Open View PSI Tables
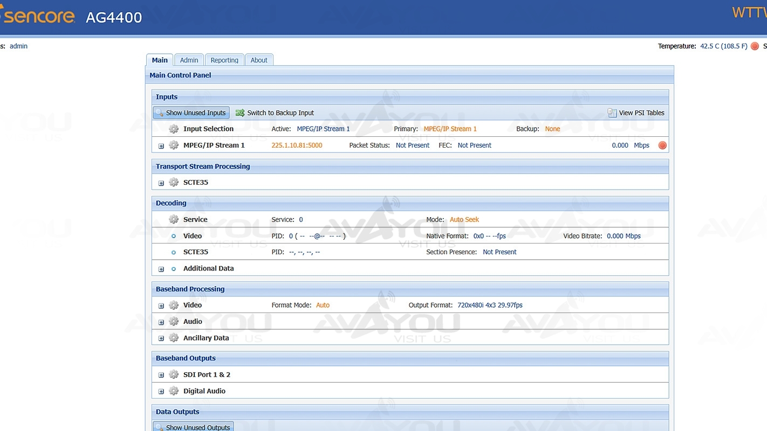 point(636,113)
